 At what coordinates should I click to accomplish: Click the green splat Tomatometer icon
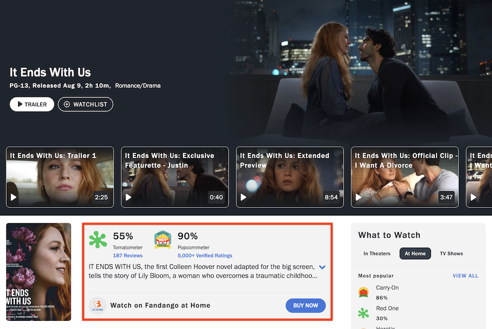pos(98,240)
